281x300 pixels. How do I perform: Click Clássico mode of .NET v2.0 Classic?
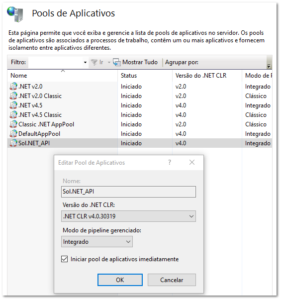(x=256, y=96)
